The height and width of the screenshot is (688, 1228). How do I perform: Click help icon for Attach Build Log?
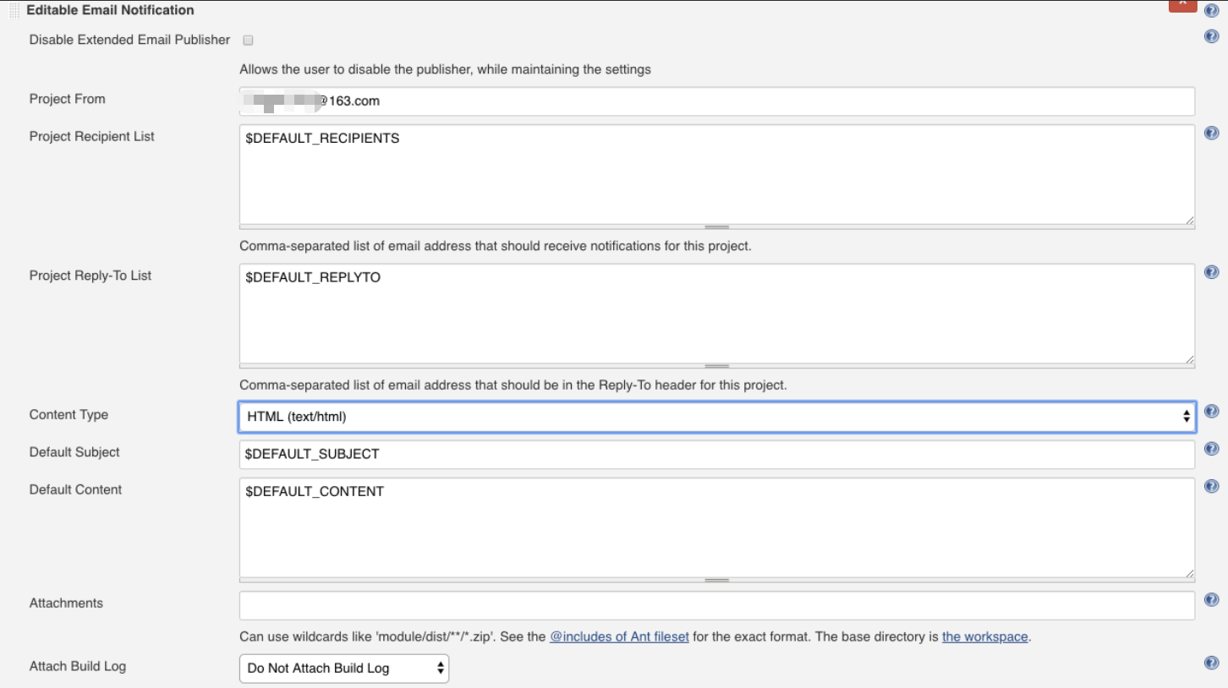coord(1211,663)
